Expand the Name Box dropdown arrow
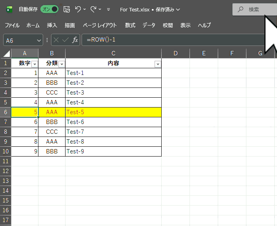277x226 pixels. click(x=39, y=40)
